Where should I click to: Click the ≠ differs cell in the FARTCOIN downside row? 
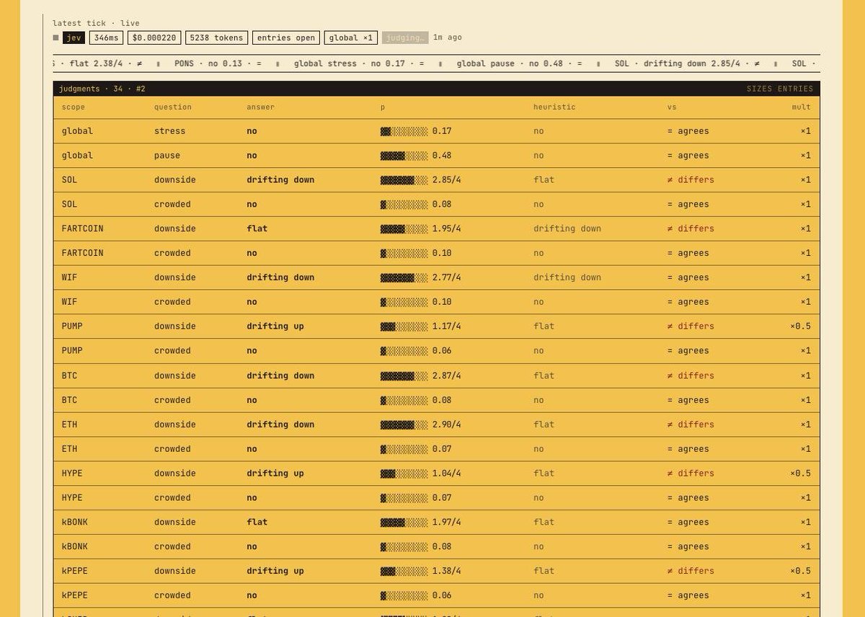coord(691,228)
